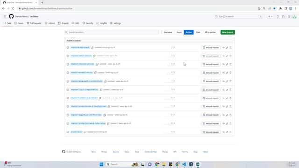299x168 pixels.
Task: Copy the deployment branch name
Action: click(x=93, y=47)
